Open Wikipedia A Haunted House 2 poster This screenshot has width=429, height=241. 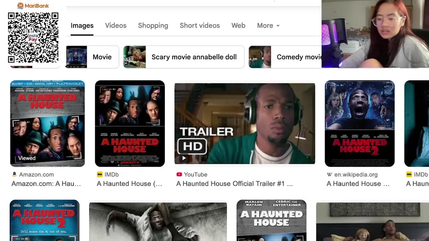[360, 124]
